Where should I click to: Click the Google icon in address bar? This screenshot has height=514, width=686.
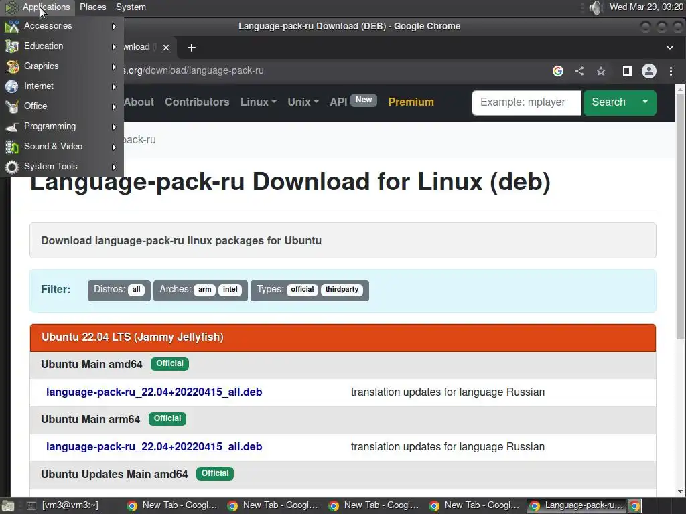pos(558,71)
